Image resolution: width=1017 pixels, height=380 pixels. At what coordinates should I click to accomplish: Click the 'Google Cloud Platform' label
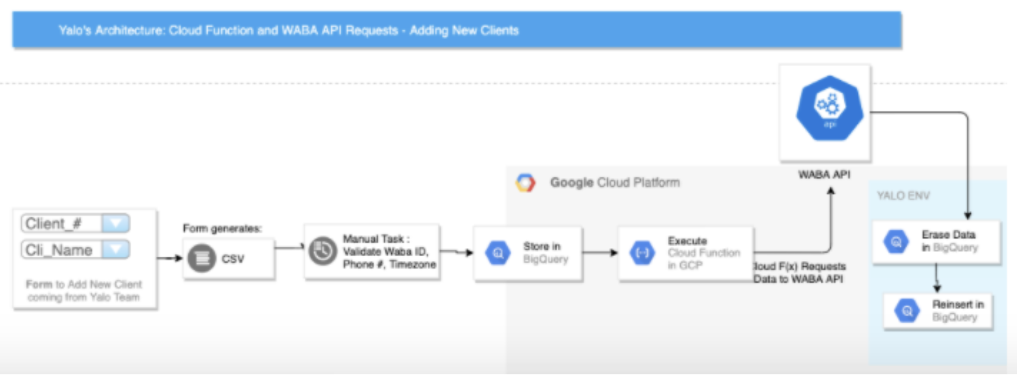point(615,182)
